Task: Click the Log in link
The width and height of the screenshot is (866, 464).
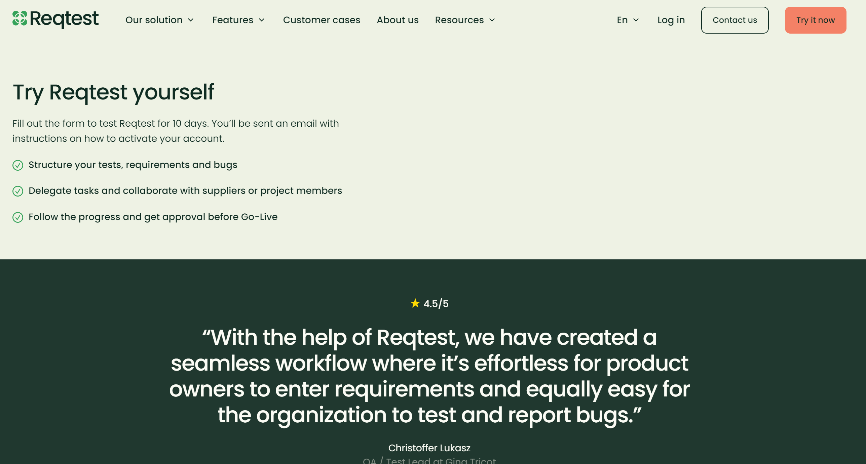Action: (x=671, y=20)
